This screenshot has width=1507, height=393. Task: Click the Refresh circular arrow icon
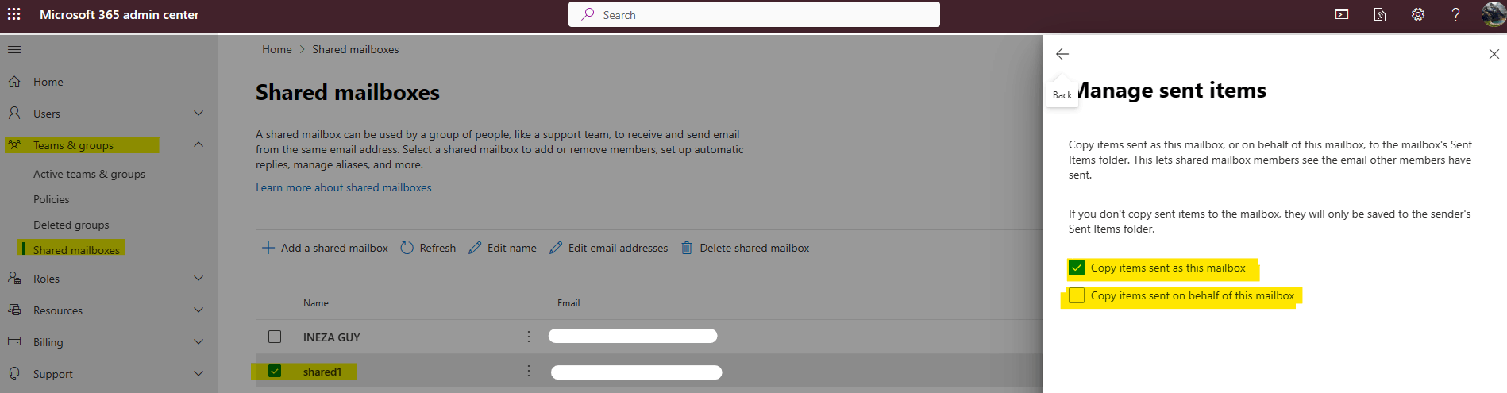click(407, 248)
